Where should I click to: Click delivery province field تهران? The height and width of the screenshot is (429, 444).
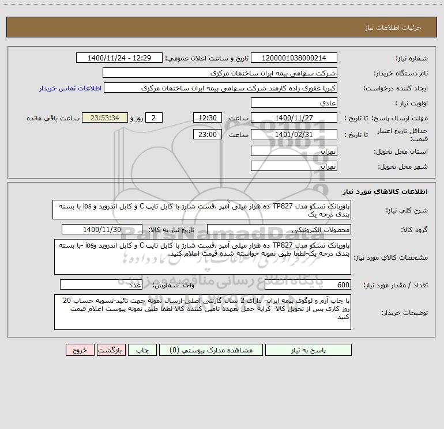point(294,151)
